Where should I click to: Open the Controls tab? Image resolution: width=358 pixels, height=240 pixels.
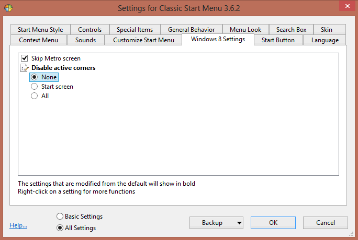click(x=89, y=30)
